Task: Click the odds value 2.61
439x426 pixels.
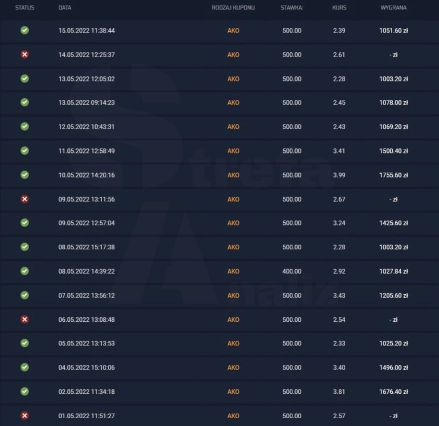Action: tap(339, 54)
